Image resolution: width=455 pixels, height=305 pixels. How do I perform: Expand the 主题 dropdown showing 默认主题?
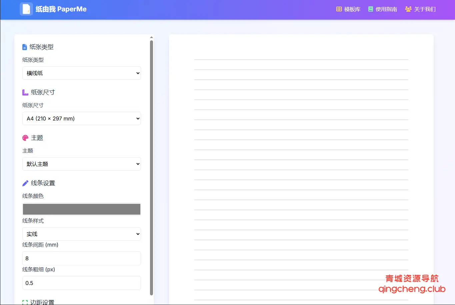tap(81, 164)
